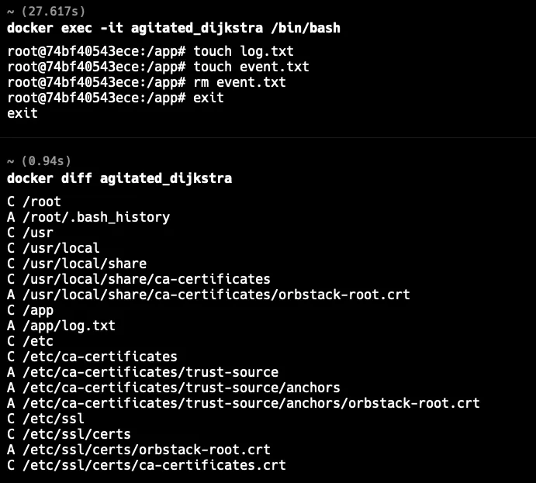Click the touch event.txt line
Image resolution: width=536 pixels, height=483 pixels.
[x=158, y=67]
